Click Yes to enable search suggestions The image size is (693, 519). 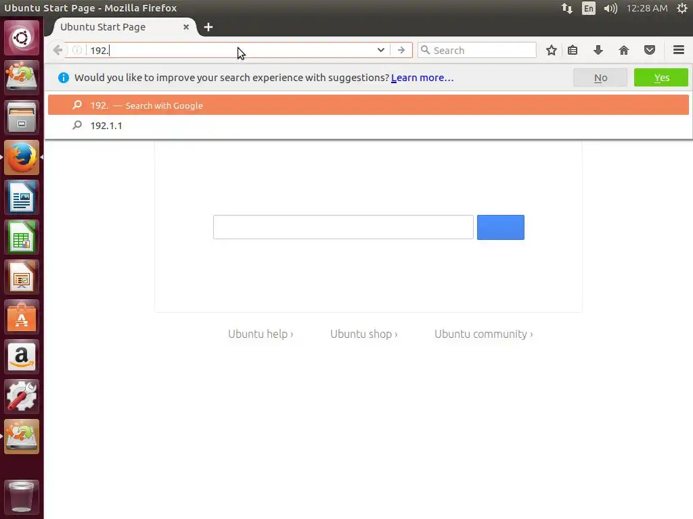661,78
